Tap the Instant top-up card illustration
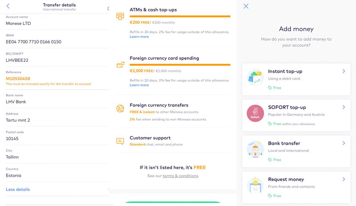Image resolution: width=356 pixels, height=206 pixels. click(255, 78)
